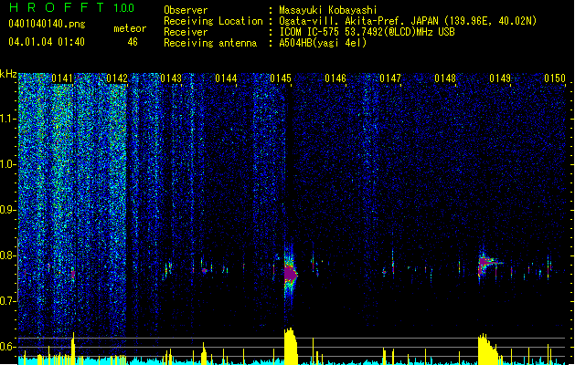Click the tall yellow power peak below 0145
The height and width of the screenshot is (365, 575).
[x=291, y=346]
